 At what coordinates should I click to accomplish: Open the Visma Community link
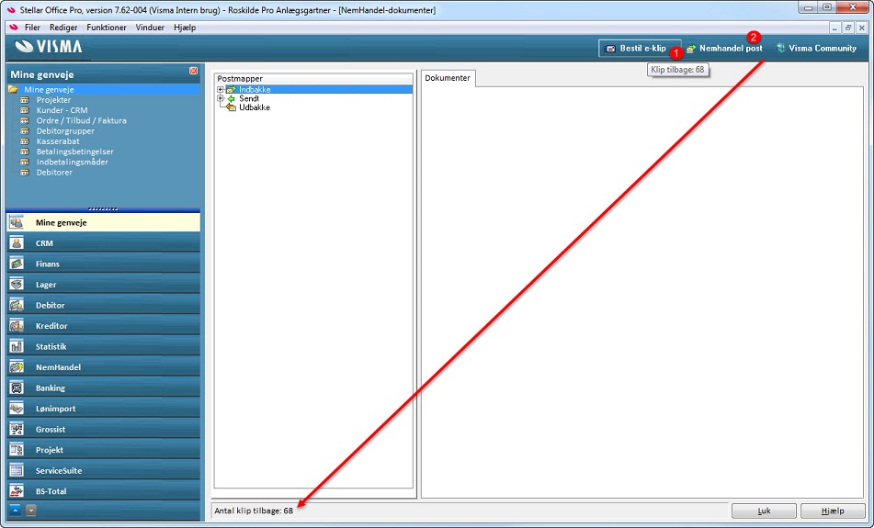click(x=816, y=49)
